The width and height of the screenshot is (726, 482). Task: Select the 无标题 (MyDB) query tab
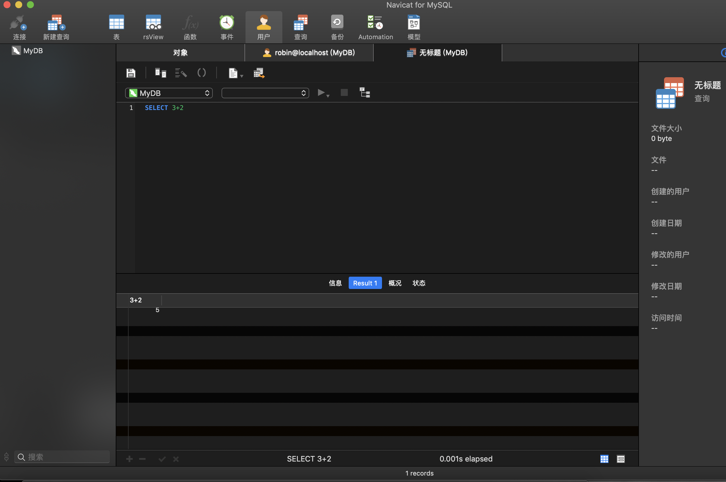pos(437,53)
